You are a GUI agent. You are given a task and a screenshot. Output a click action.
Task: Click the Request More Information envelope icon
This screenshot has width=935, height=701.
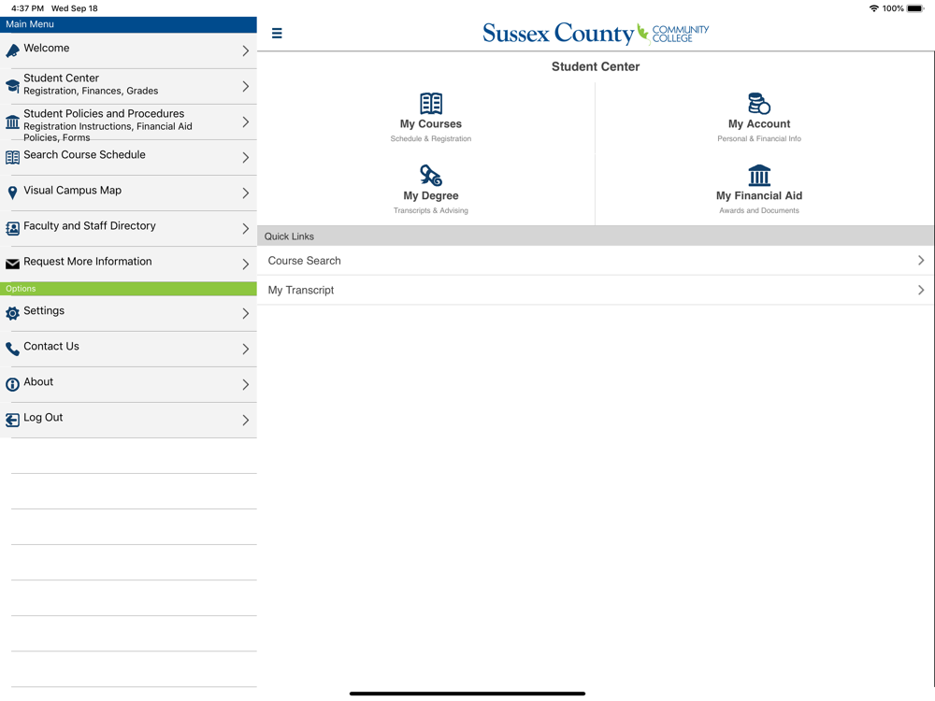[12, 265]
